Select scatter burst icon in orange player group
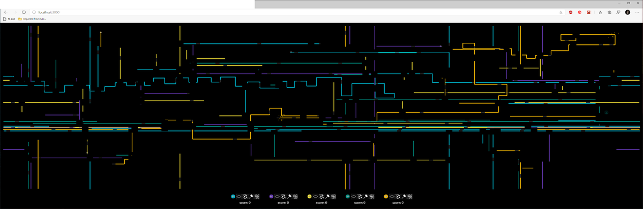The image size is (643, 209). tap(398, 197)
